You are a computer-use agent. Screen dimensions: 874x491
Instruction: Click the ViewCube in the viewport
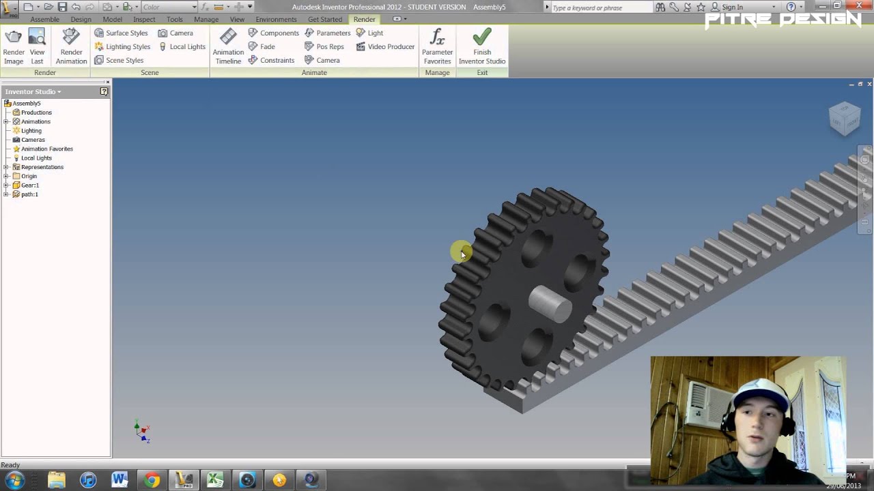pyautogui.click(x=844, y=119)
